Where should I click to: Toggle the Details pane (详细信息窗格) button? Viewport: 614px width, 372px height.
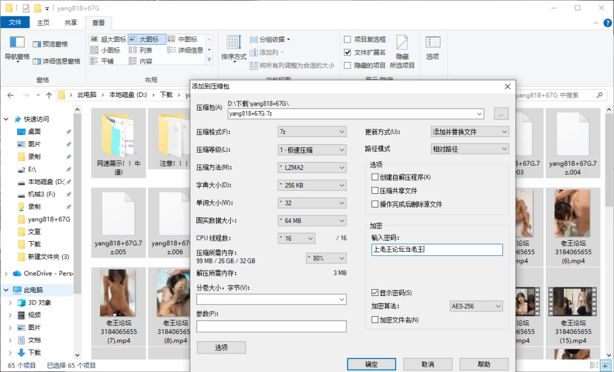point(56,61)
